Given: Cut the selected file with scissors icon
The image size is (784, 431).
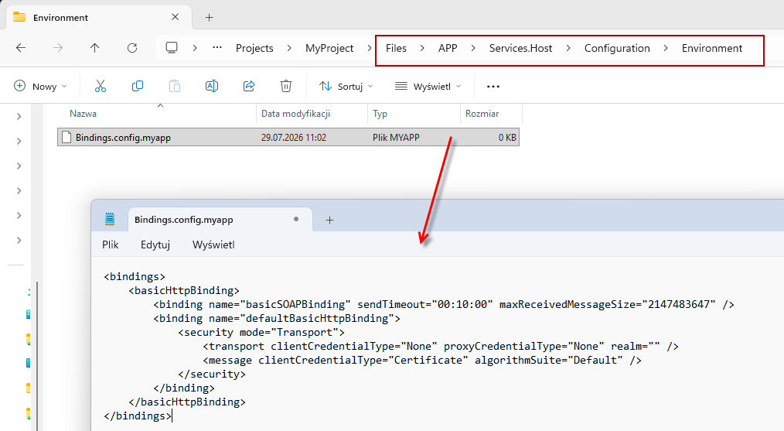Looking at the screenshot, I should (101, 86).
